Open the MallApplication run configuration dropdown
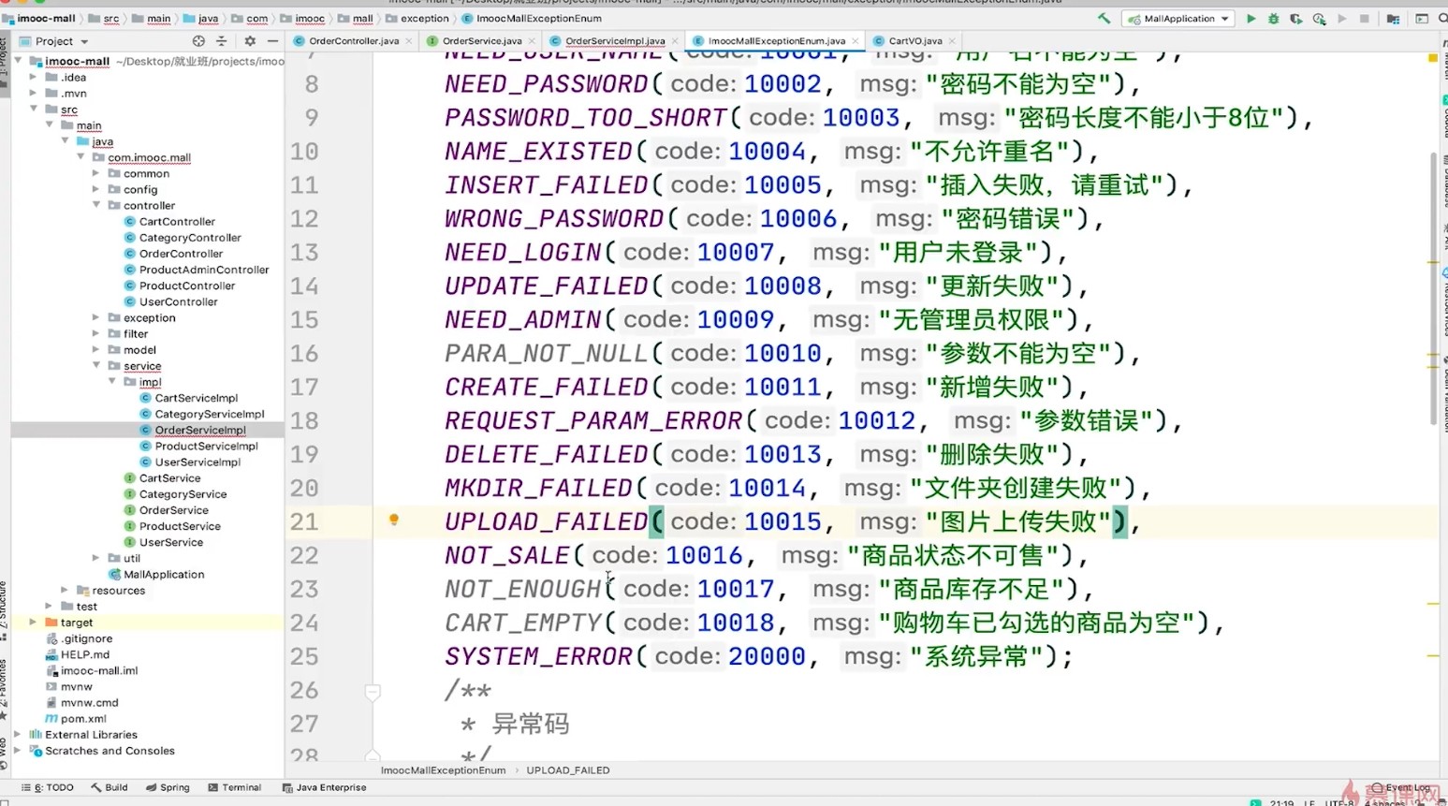 (1179, 19)
